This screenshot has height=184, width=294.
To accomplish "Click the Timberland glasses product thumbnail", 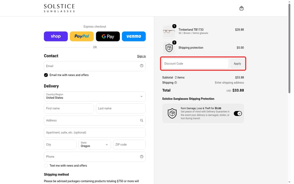I will coord(169,31).
